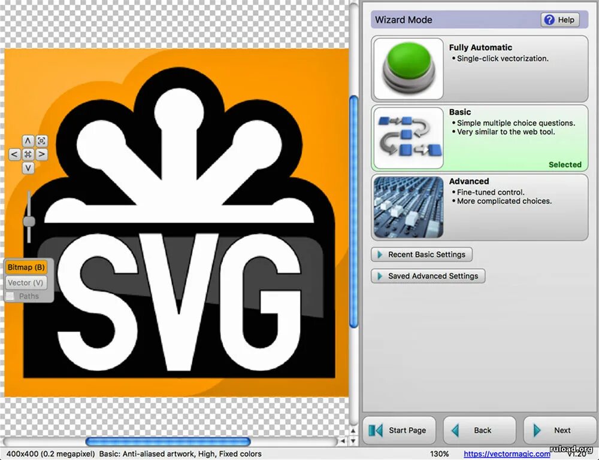
Task: Choose the Advanced mode mixing-board image
Action: (408, 207)
